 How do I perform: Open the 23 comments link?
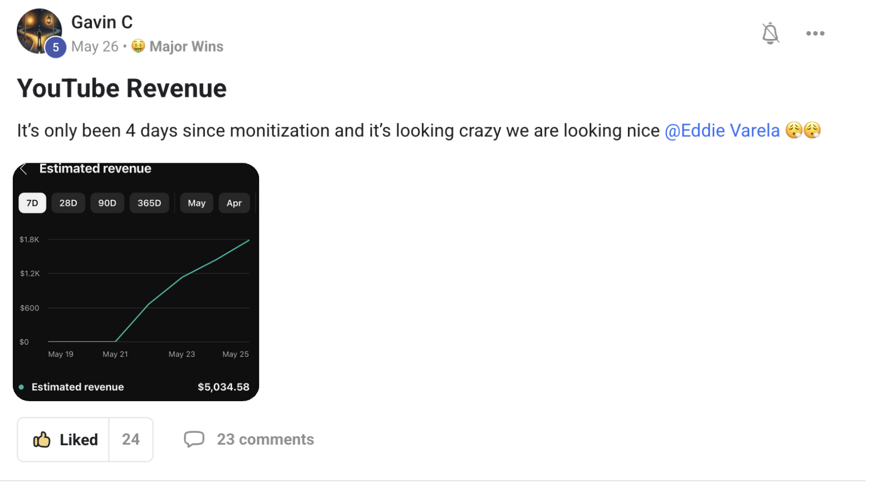[265, 440]
